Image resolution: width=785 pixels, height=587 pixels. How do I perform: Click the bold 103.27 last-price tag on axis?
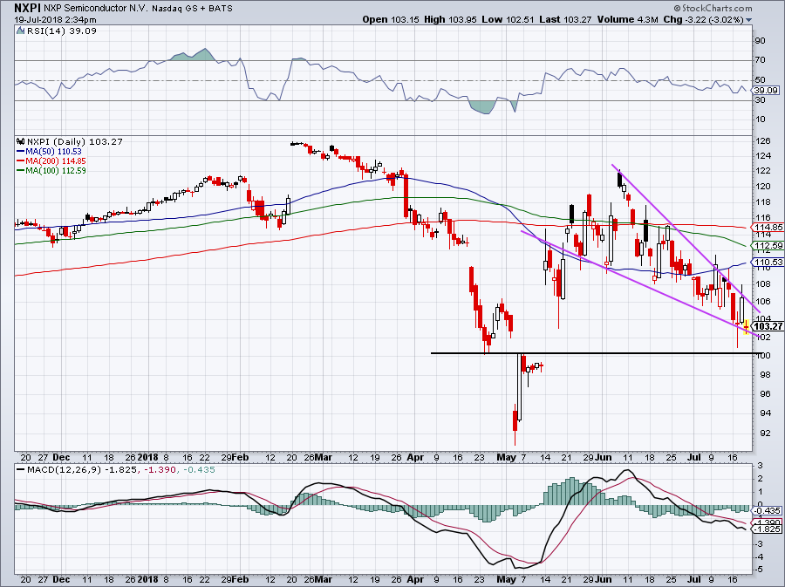pyautogui.click(x=767, y=327)
